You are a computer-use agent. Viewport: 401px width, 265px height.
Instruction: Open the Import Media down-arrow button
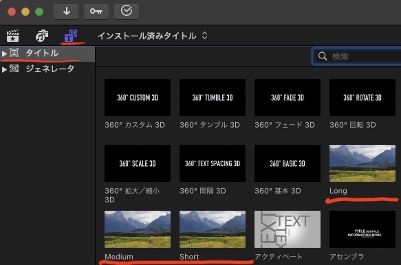click(x=66, y=12)
